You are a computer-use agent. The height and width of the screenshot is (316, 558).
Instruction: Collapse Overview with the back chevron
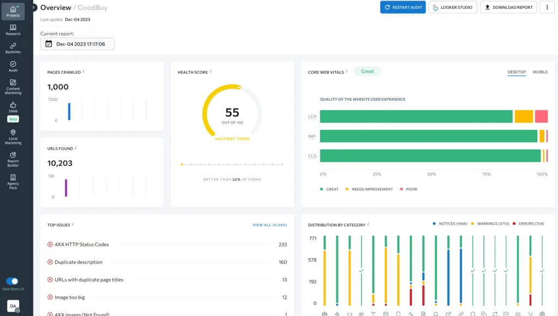(x=34, y=7)
